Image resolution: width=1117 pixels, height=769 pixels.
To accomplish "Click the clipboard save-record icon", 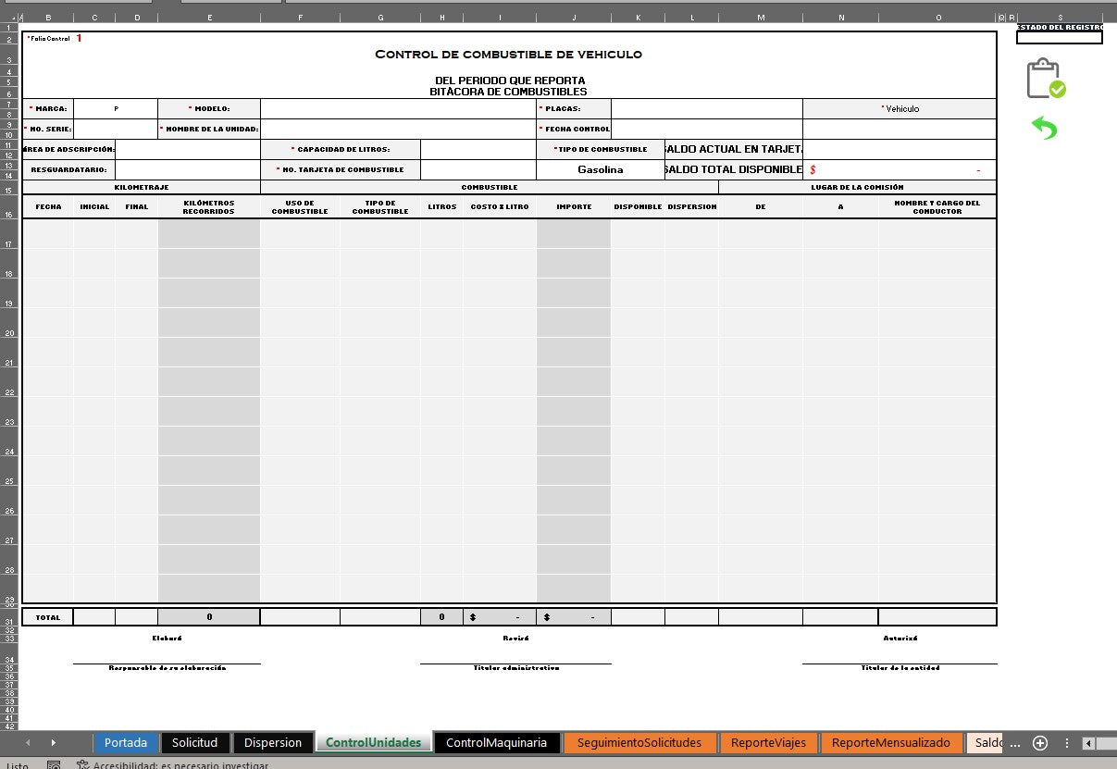I will coord(1046,79).
